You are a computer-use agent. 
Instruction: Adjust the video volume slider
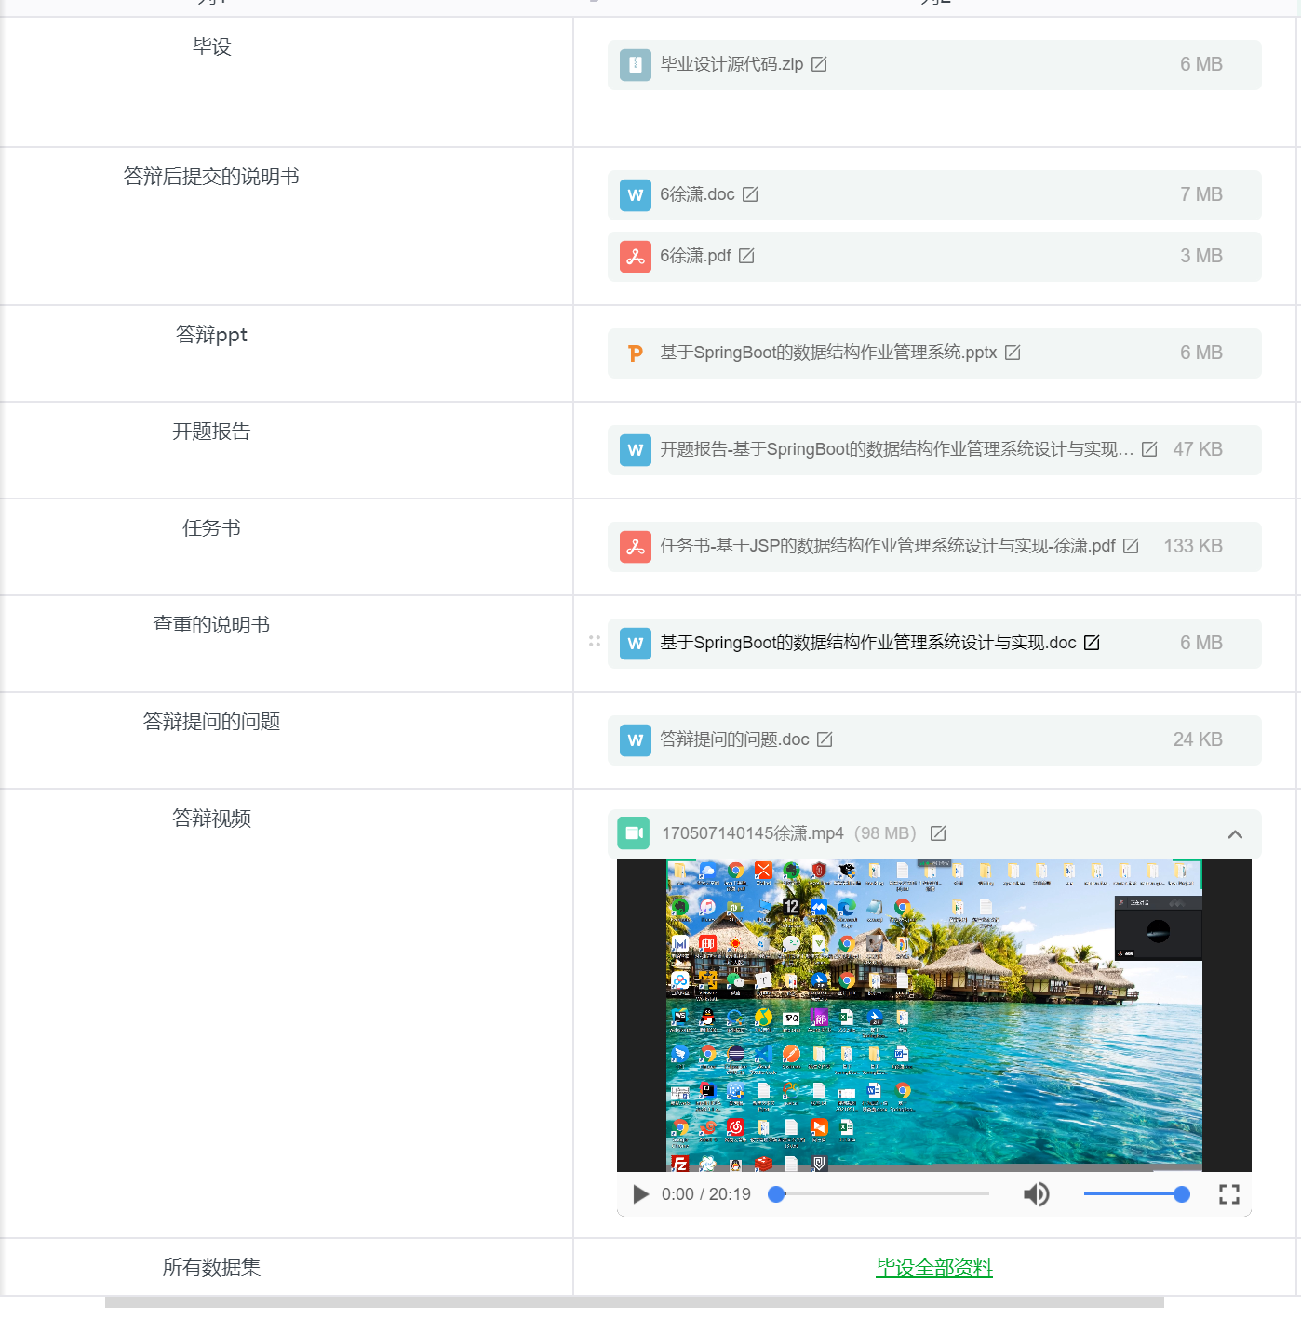pos(1136,1194)
